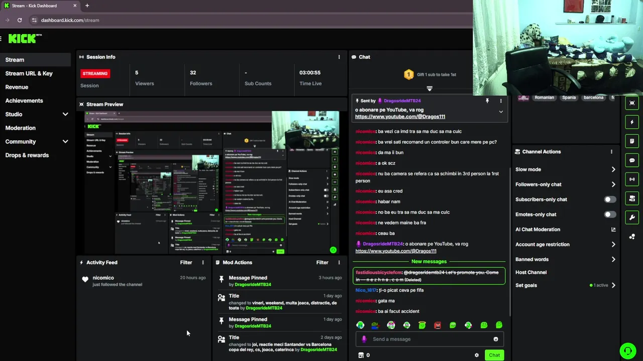Open the screen-capture icon in right sidebar
This screenshot has height=361, width=643.
click(x=632, y=103)
